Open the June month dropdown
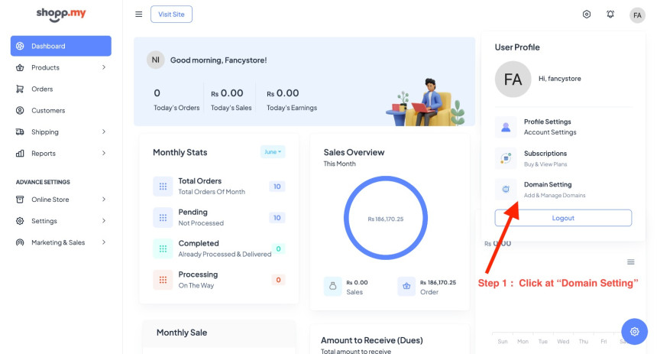 click(x=273, y=152)
